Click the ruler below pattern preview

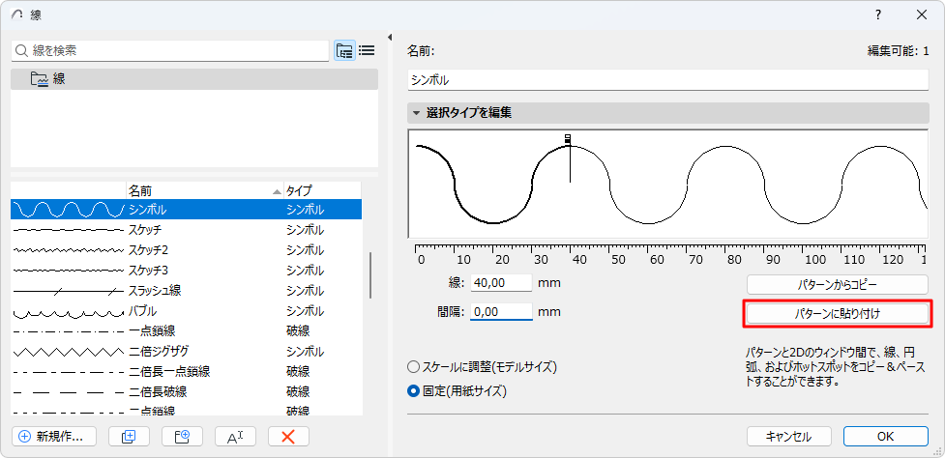tap(668, 254)
